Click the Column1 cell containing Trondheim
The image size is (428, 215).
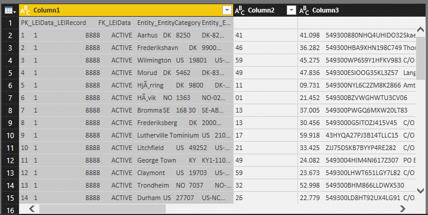click(x=126, y=186)
